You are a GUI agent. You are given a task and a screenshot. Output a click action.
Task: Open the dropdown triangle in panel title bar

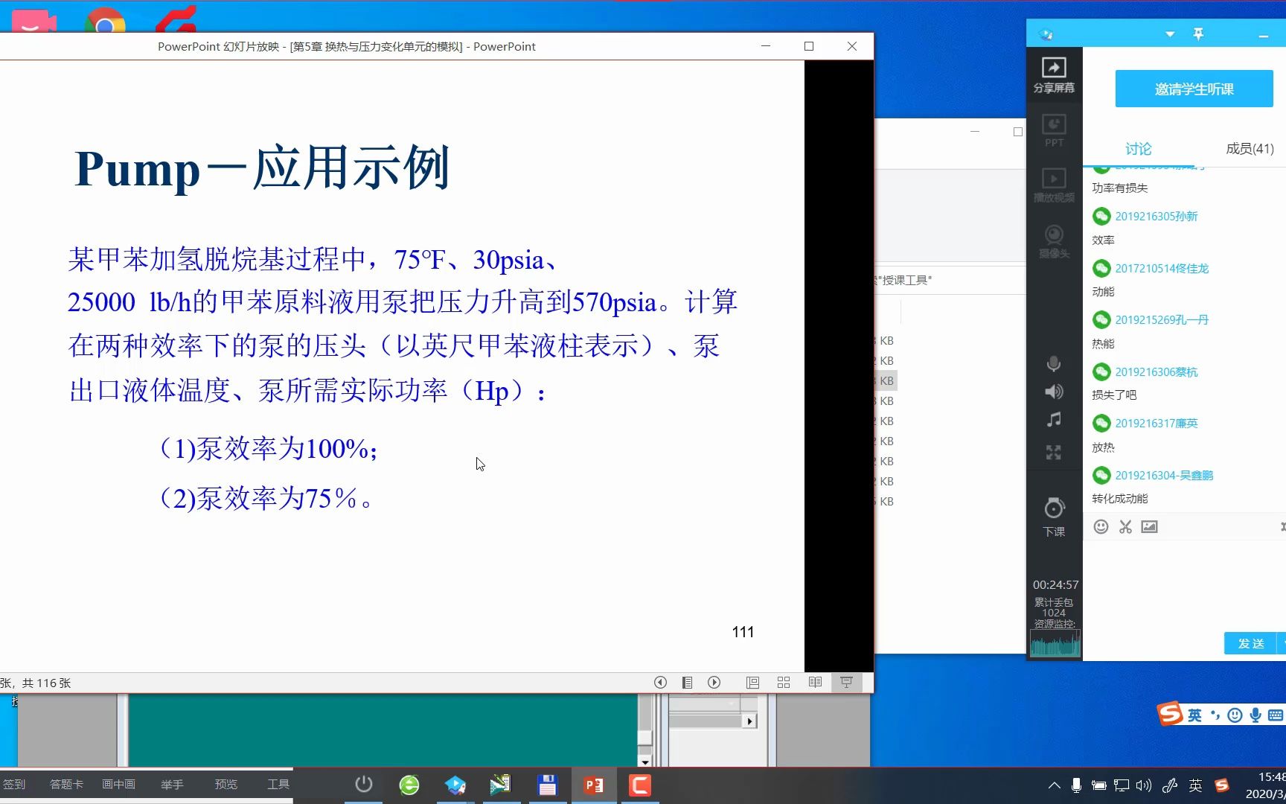pyautogui.click(x=1170, y=34)
